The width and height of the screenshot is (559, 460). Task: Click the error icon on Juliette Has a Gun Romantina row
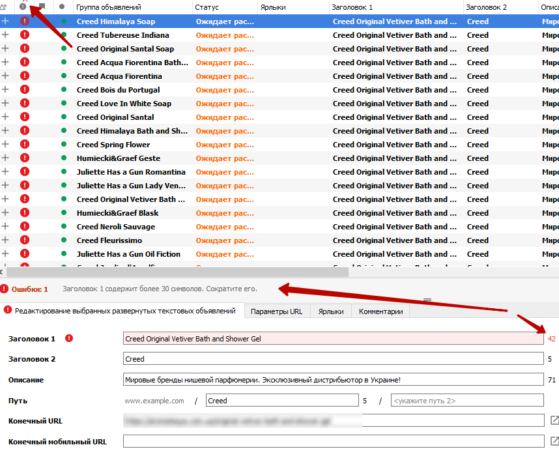click(x=25, y=171)
